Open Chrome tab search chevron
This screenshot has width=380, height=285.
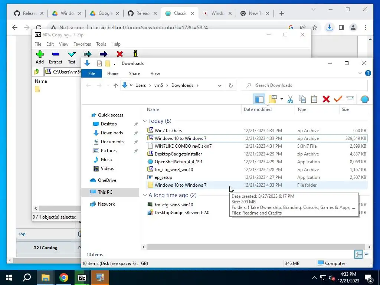tap(313, 9)
